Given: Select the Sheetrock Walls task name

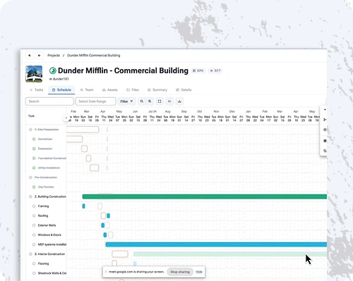Looking at the screenshot, I should 52,273.
